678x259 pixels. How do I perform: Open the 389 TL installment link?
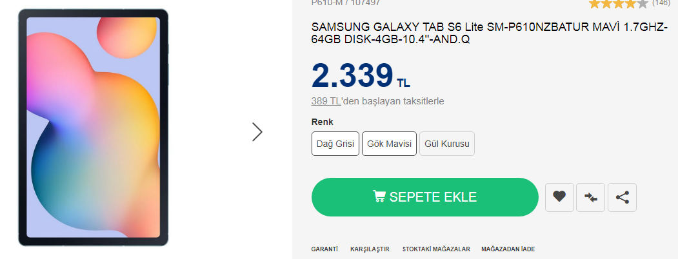326,101
